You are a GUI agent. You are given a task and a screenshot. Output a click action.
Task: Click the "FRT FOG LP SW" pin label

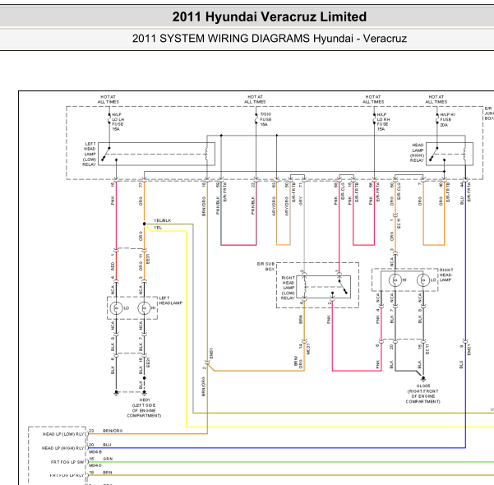67,462
